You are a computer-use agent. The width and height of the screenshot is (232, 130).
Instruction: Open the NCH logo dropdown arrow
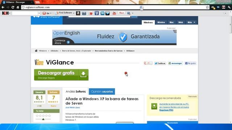tap(10, 13)
